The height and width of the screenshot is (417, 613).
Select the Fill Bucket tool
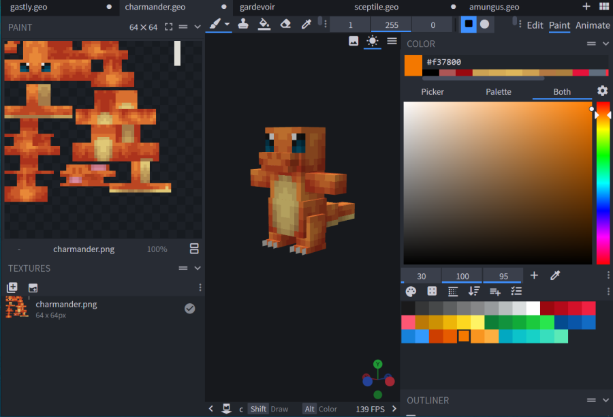tap(264, 24)
